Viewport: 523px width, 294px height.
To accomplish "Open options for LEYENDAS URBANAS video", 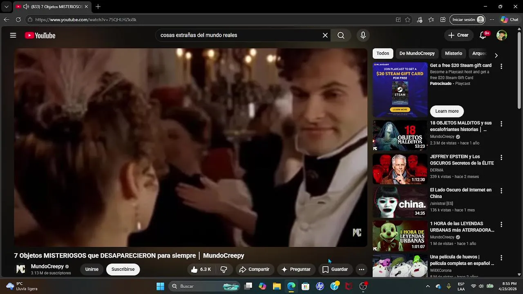I will click(501, 224).
